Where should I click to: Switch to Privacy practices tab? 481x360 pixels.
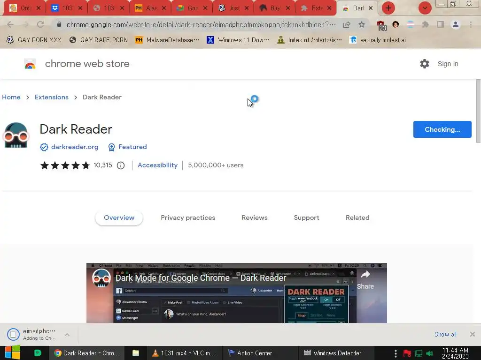coord(188,217)
